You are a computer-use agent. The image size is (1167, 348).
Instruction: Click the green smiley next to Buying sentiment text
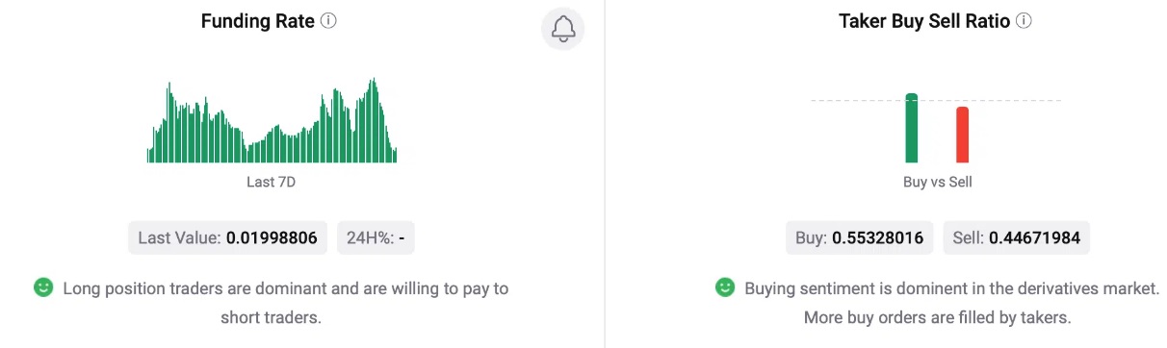pos(725,286)
